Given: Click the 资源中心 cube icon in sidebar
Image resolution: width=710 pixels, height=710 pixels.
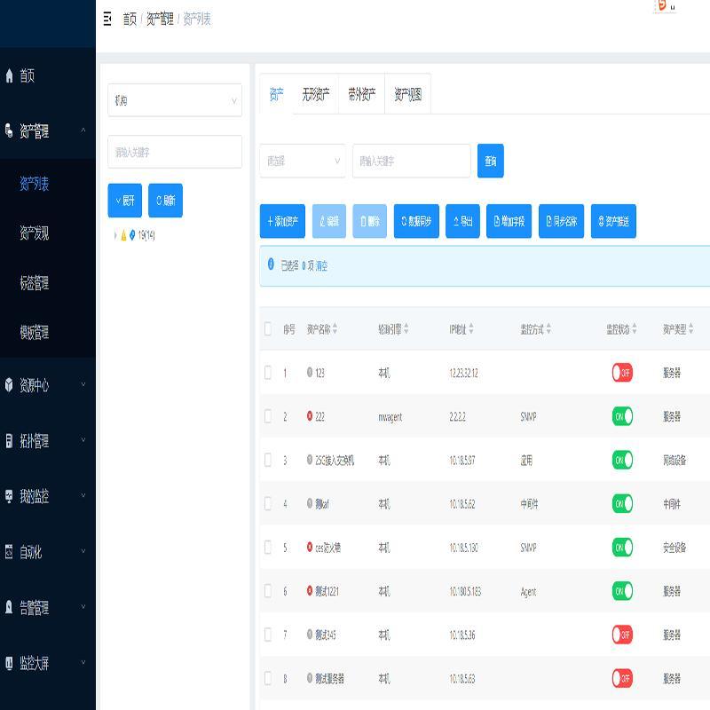Looking at the screenshot, I should [10, 385].
